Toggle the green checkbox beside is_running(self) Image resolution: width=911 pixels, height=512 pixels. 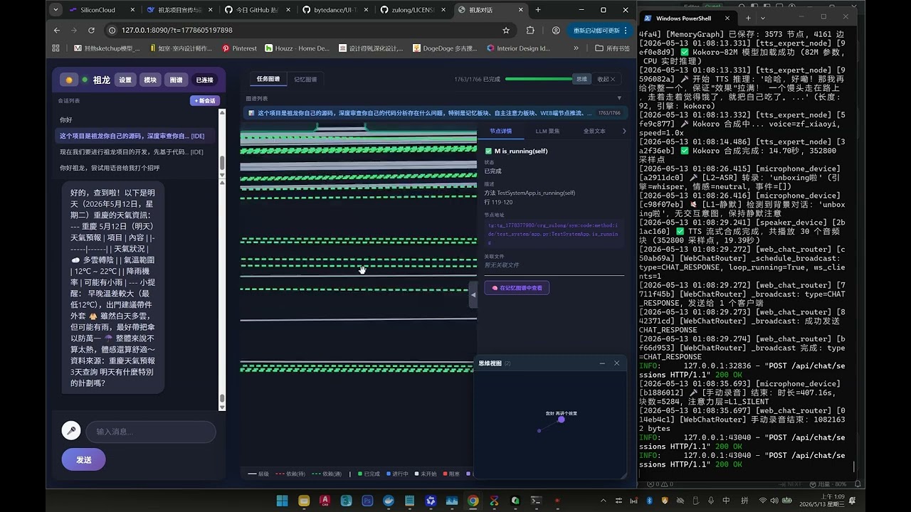tap(488, 151)
